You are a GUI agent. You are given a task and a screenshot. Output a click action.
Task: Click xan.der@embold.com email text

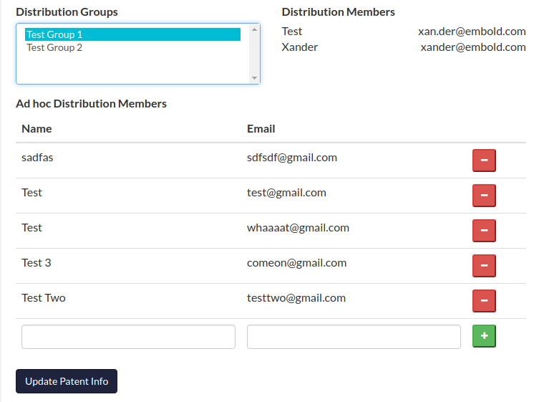pos(472,32)
